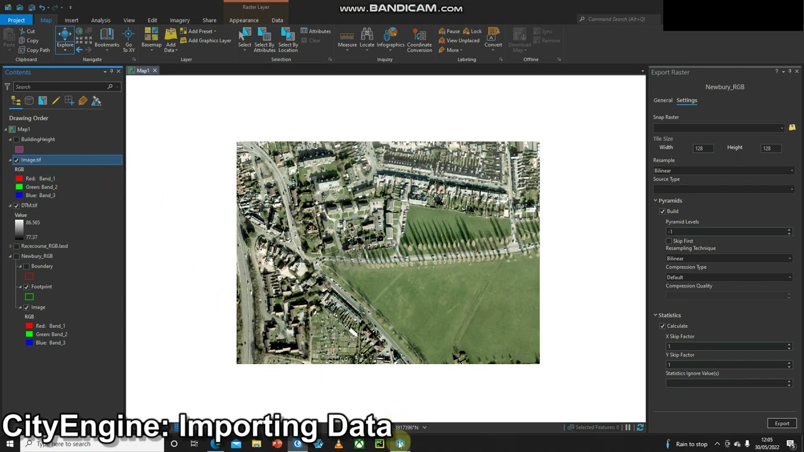The height and width of the screenshot is (452, 804).
Task: Uncheck the Pyramids Build checkbox
Action: click(662, 212)
